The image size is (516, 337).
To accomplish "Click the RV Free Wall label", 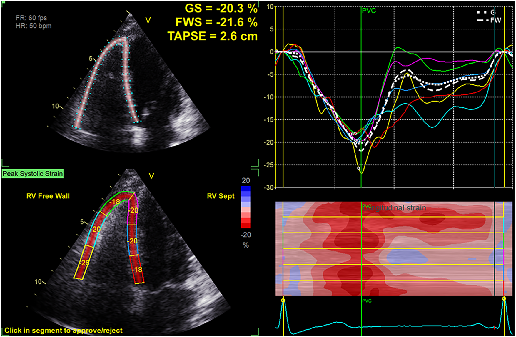I will tap(47, 196).
